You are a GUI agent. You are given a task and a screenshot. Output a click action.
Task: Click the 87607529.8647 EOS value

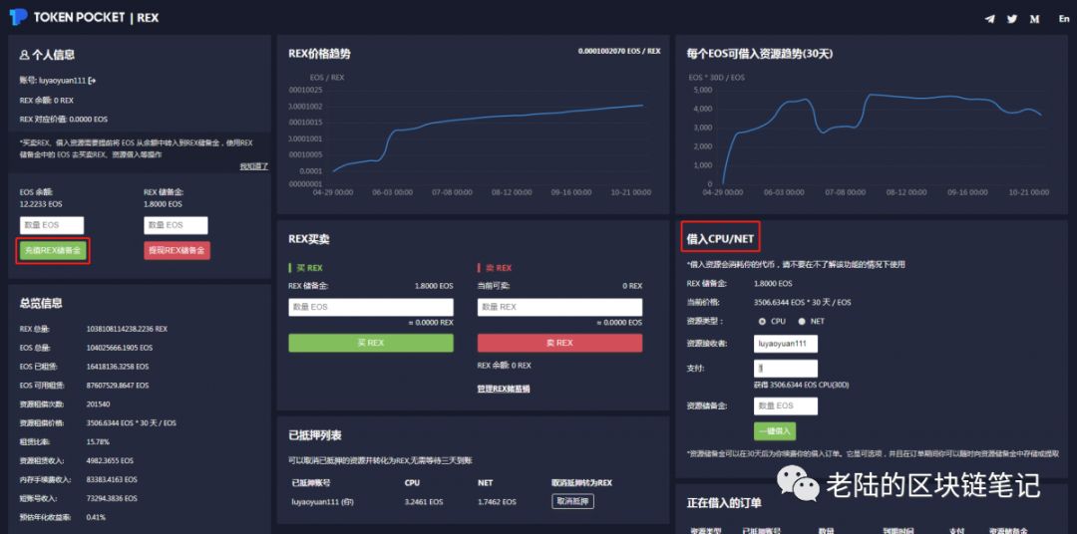coord(118,386)
